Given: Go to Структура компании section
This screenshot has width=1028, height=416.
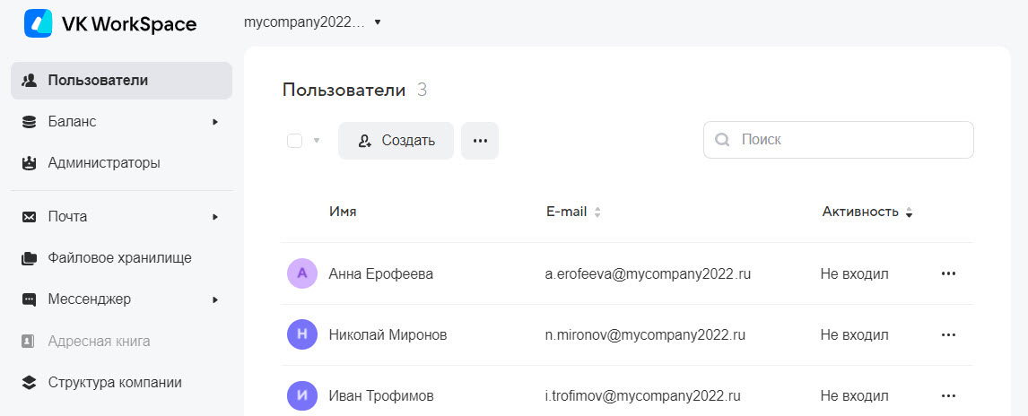Looking at the screenshot, I should [121, 383].
